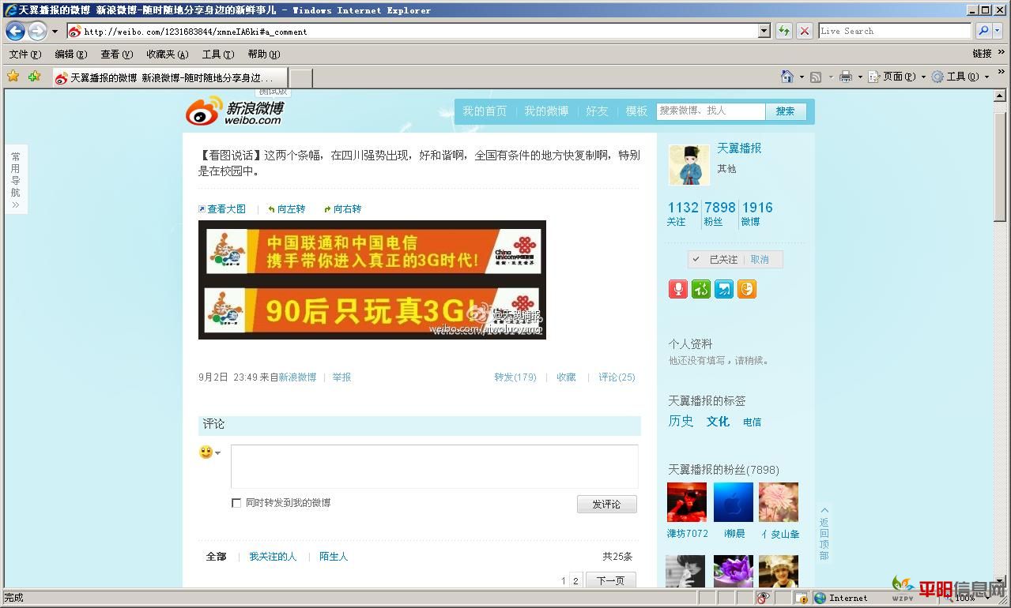Viewport: 1011px width, 608px height.
Task: Select the 天翼播报的微博 browser tab
Action: pyautogui.click(x=168, y=77)
